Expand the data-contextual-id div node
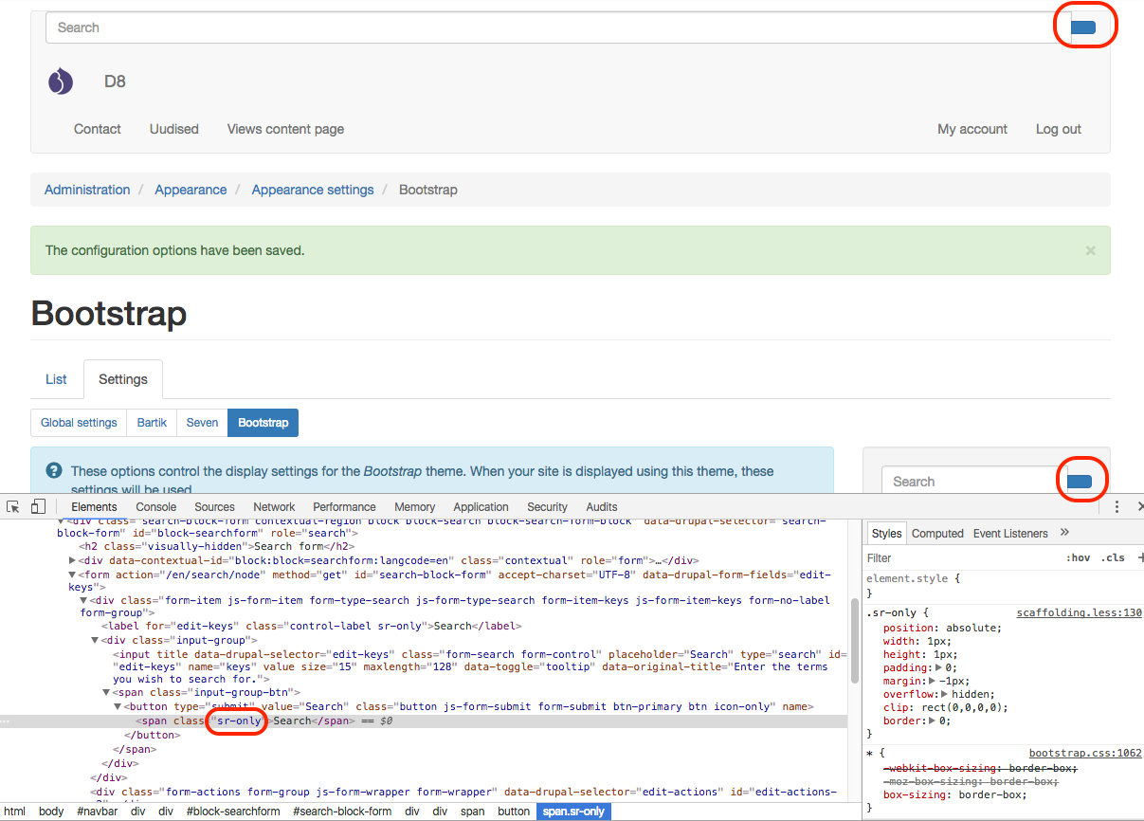Viewport: 1144px width, 821px height. click(x=74, y=560)
